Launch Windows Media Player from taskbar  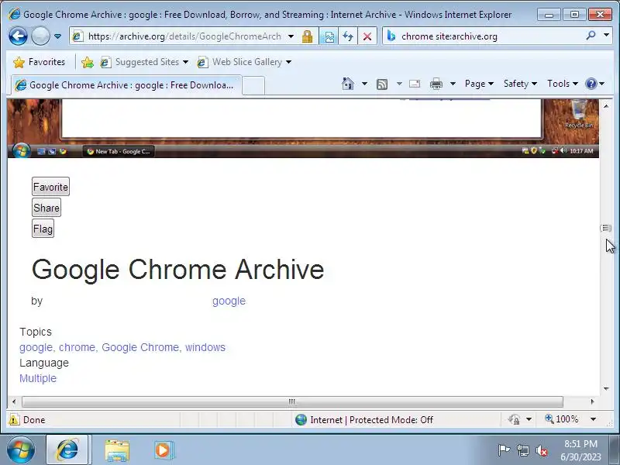164,450
